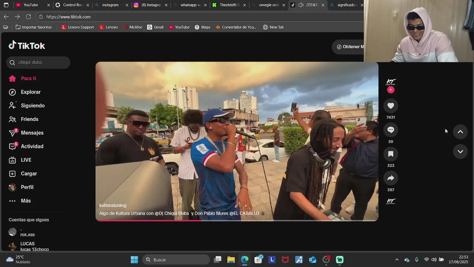Open the Más menu
474x267 pixels.
[20, 201]
